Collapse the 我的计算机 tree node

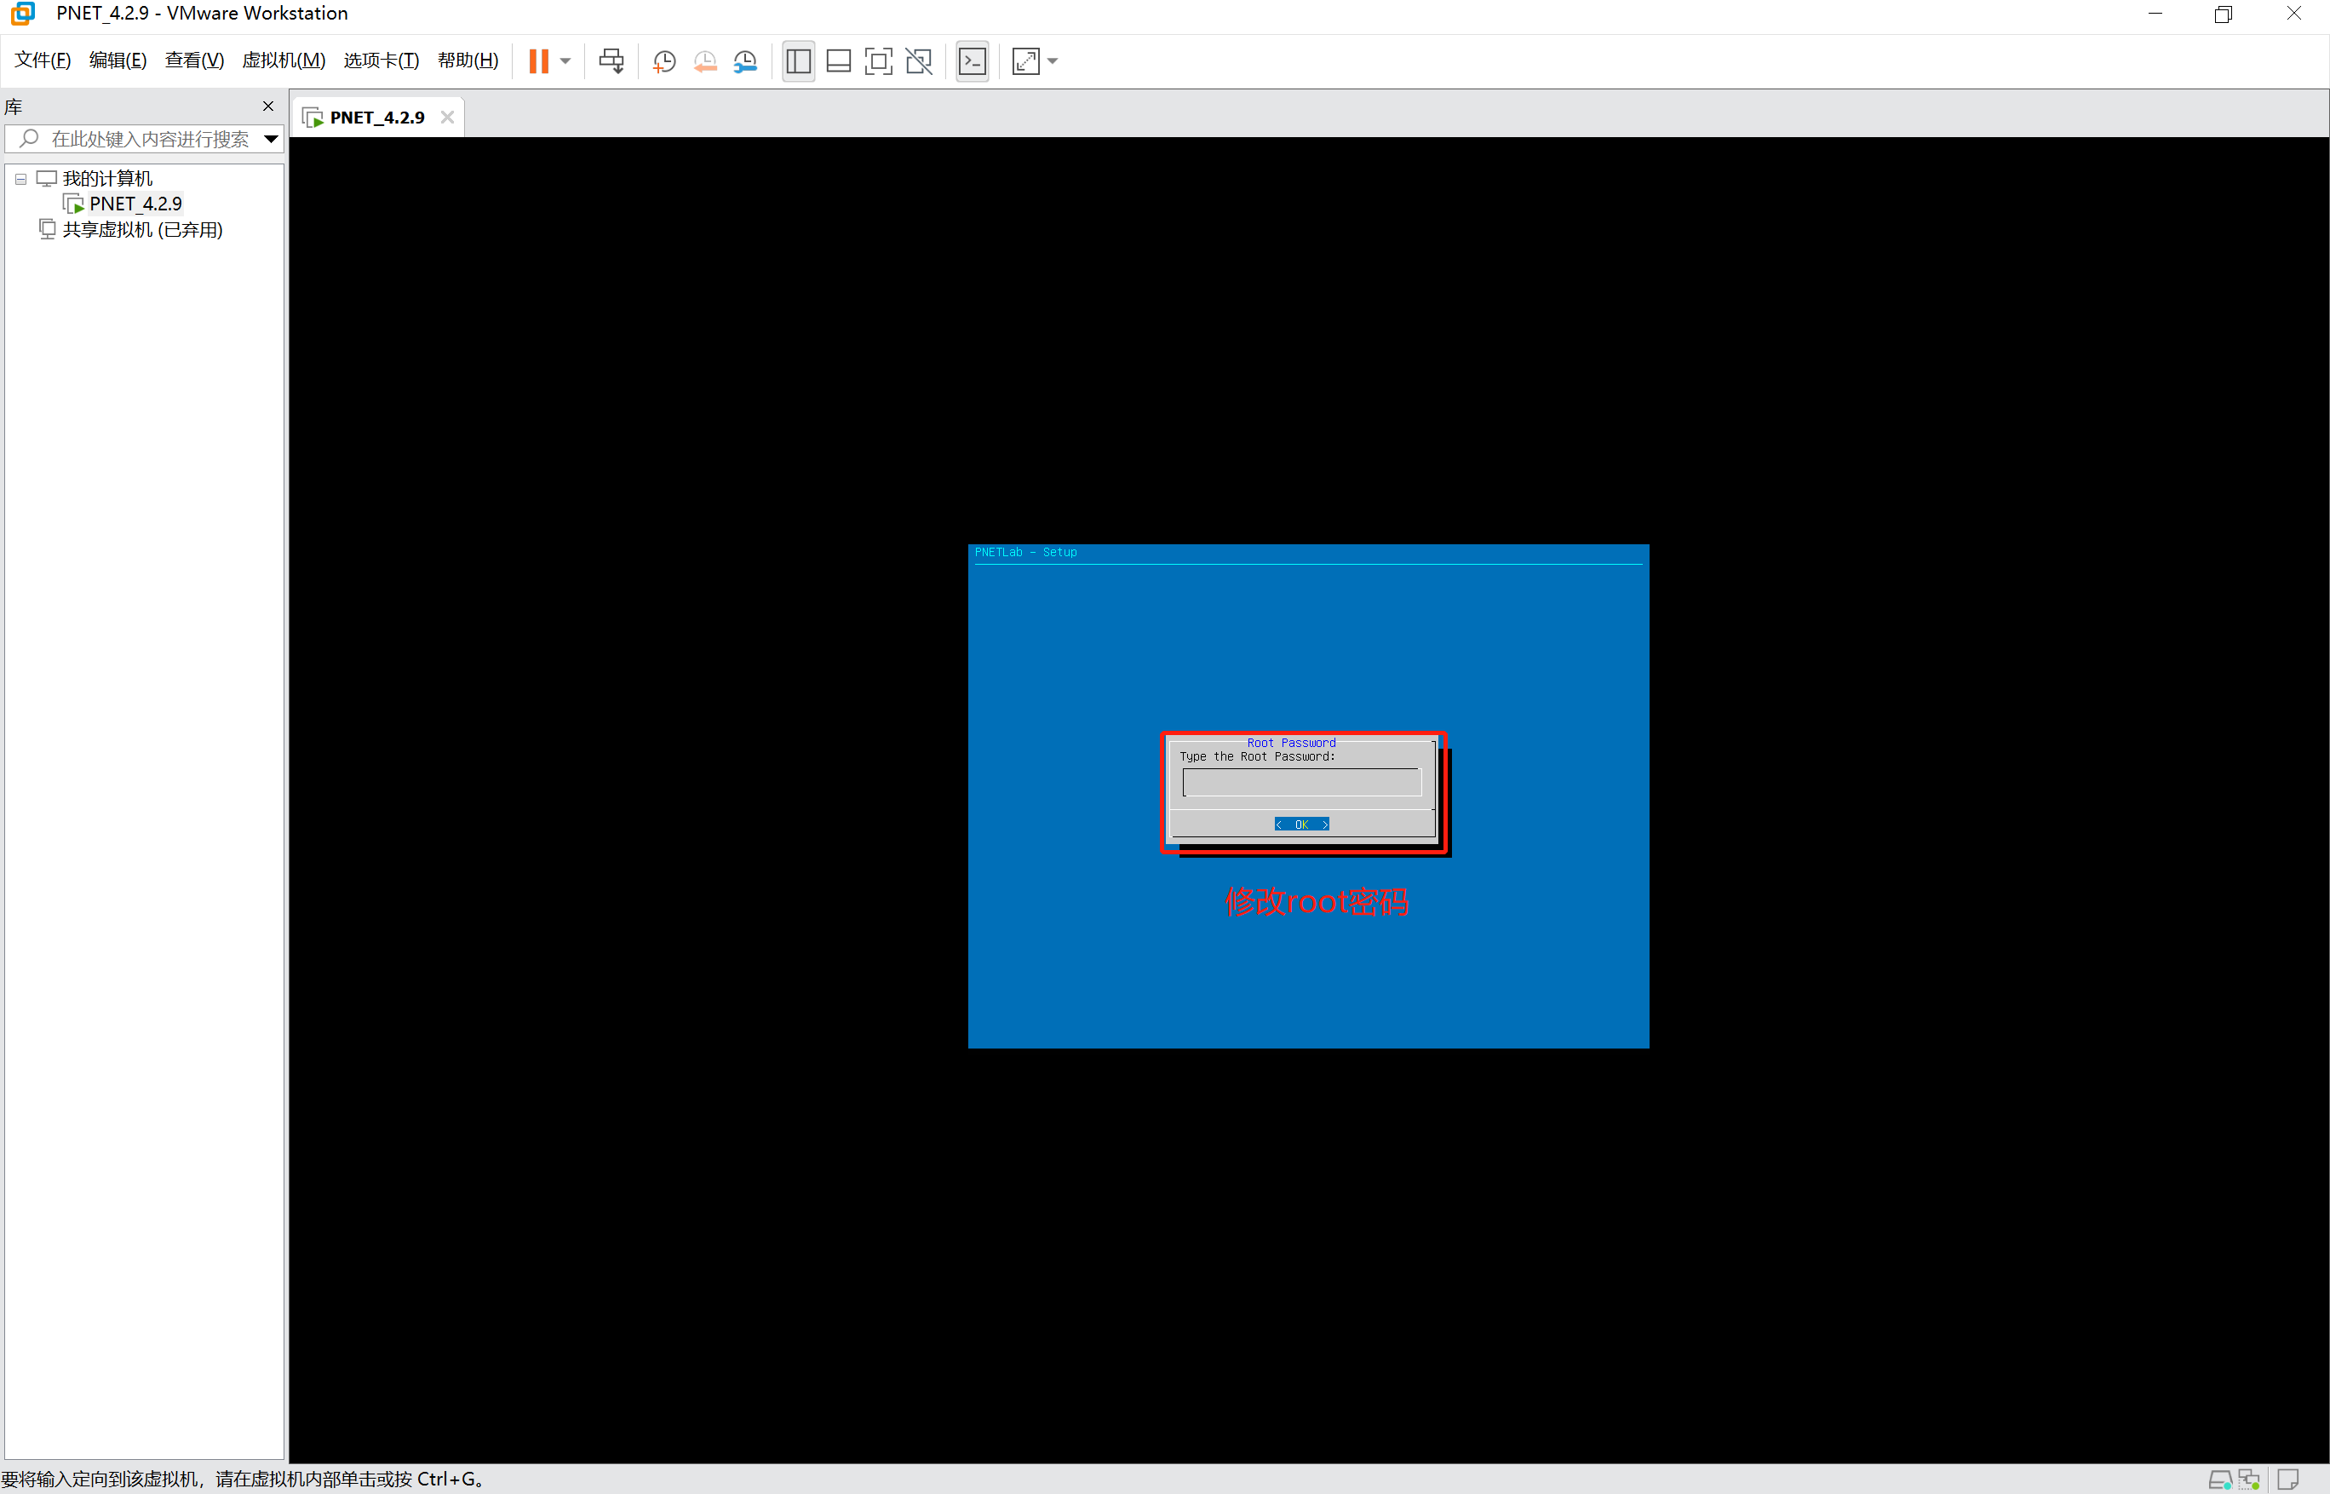click(x=20, y=179)
